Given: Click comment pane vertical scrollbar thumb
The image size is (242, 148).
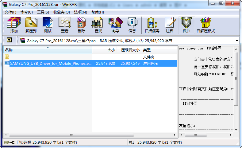Looking at the screenshot, I should coord(236,79).
